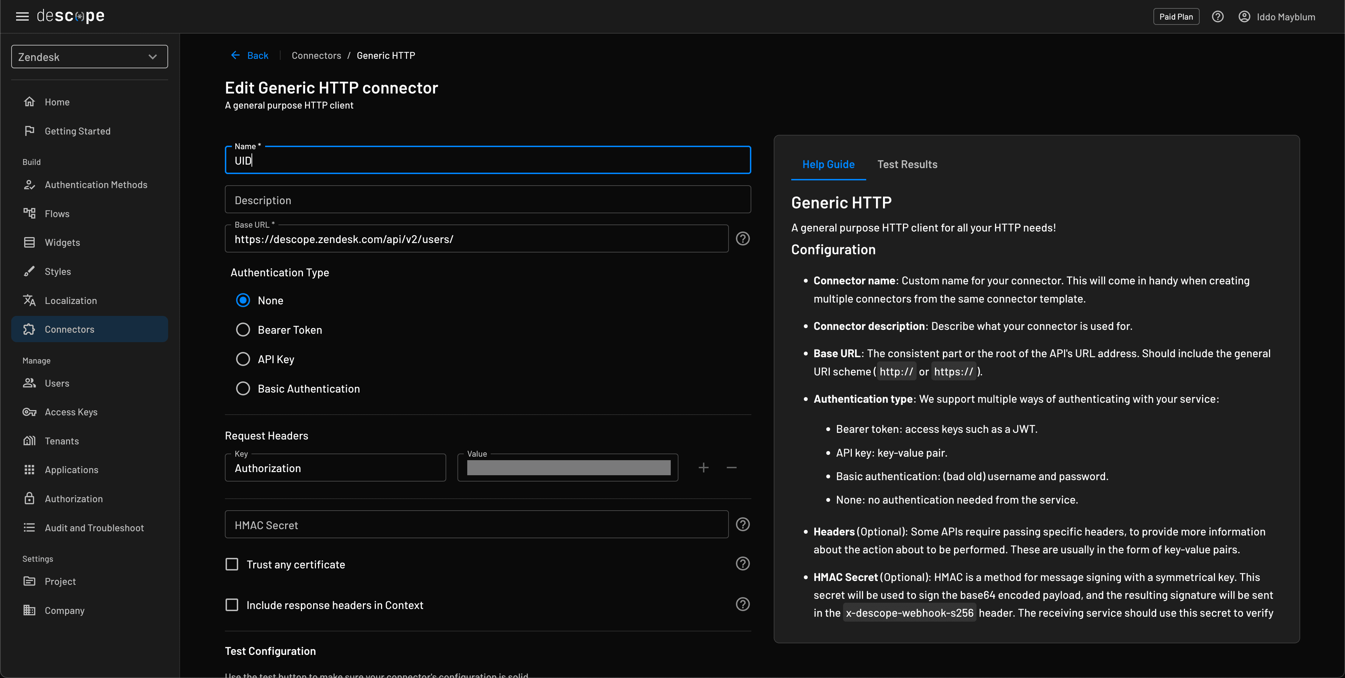Open the Help Guide tab
The width and height of the screenshot is (1345, 678).
click(828, 164)
